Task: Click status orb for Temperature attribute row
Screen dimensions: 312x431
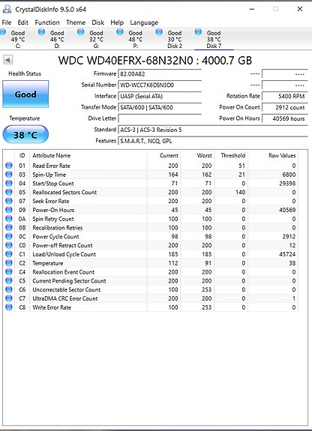Action: click(x=9, y=263)
